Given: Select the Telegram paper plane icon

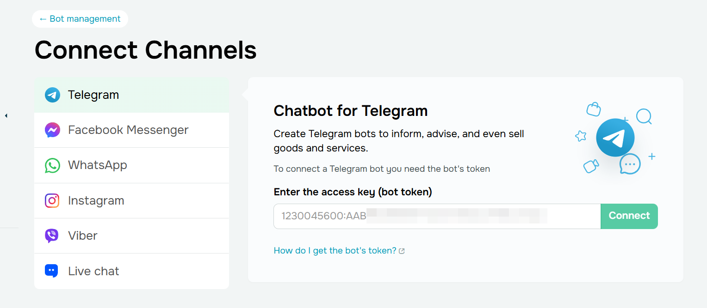Looking at the screenshot, I should point(52,95).
